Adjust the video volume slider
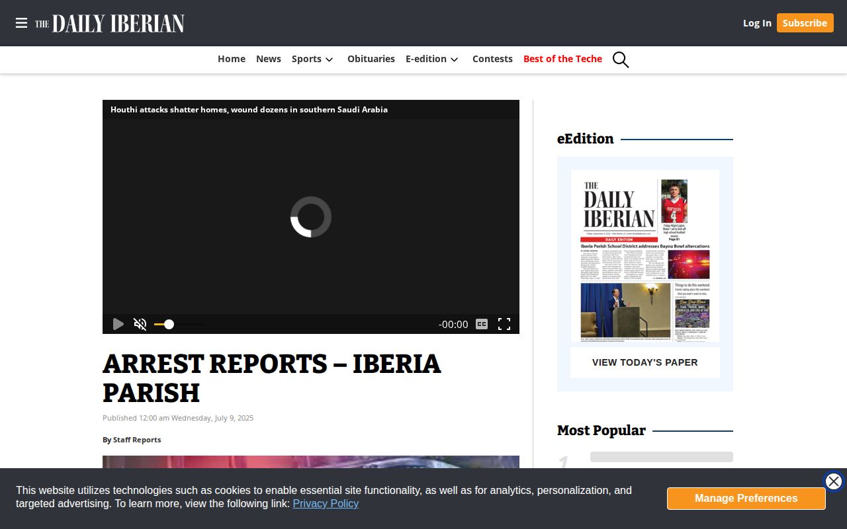The width and height of the screenshot is (847, 529). (x=179, y=324)
